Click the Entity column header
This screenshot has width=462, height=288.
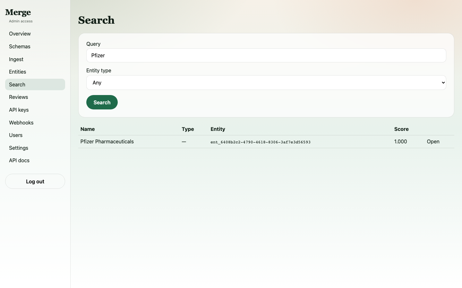tap(218, 129)
